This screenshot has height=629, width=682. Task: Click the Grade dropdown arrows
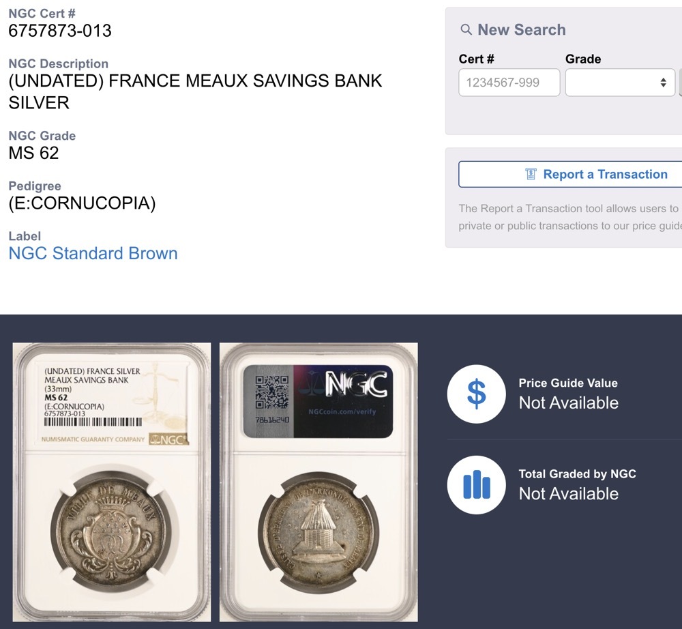(x=663, y=83)
